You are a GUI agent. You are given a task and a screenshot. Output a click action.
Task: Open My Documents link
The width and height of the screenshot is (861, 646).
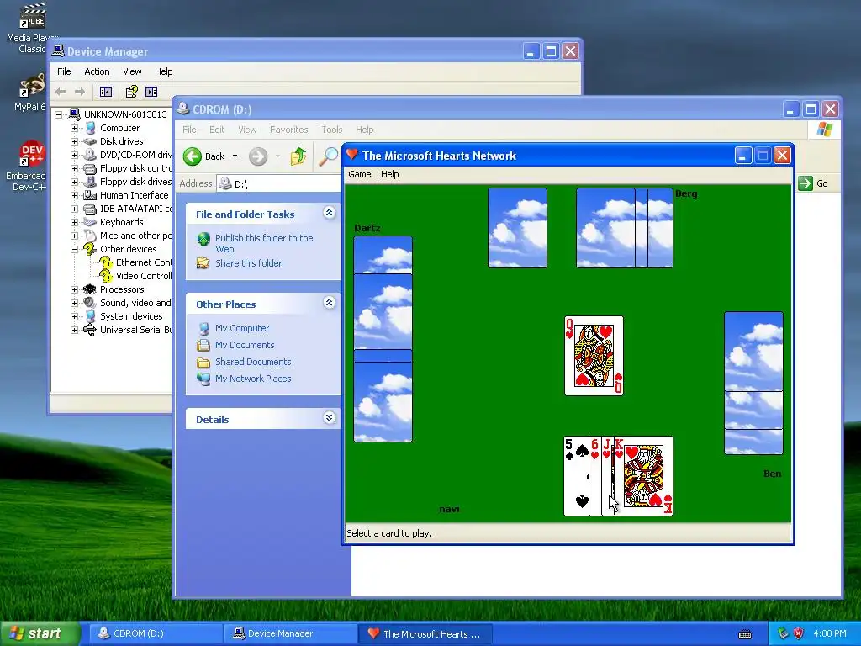245,345
